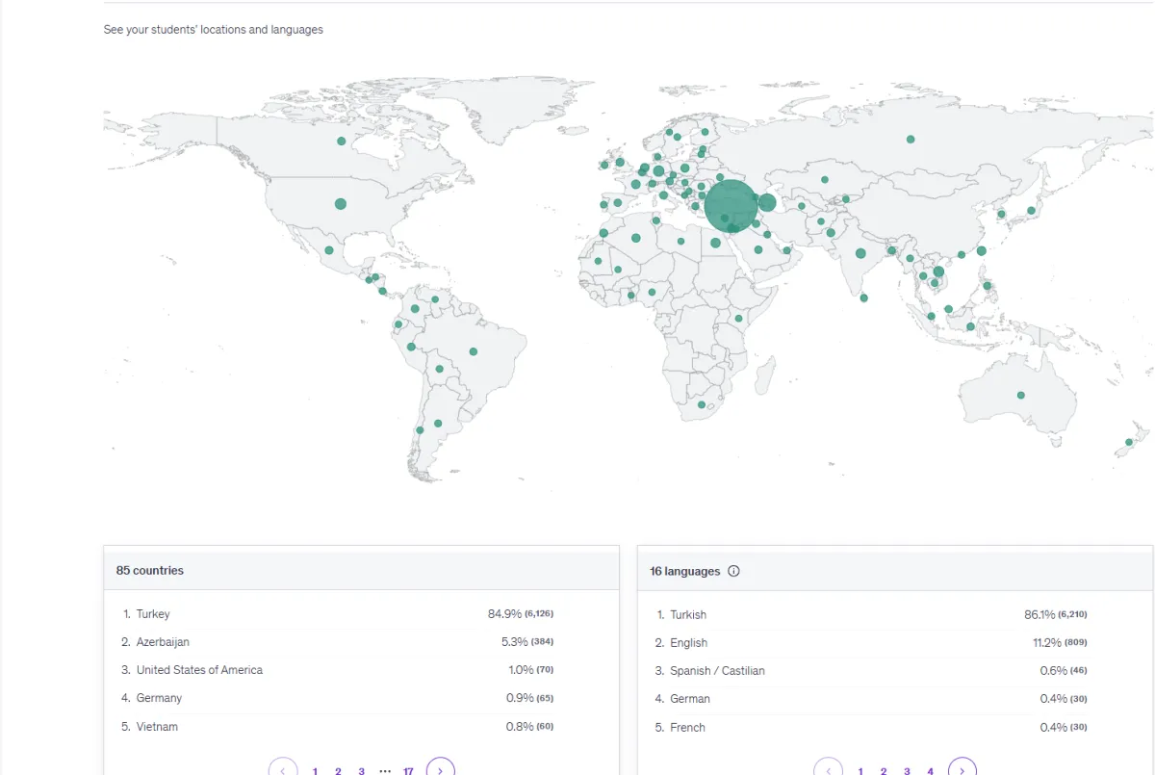Click the United States bubble on map
The width and height of the screenshot is (1155, 775).
[341, 204]
